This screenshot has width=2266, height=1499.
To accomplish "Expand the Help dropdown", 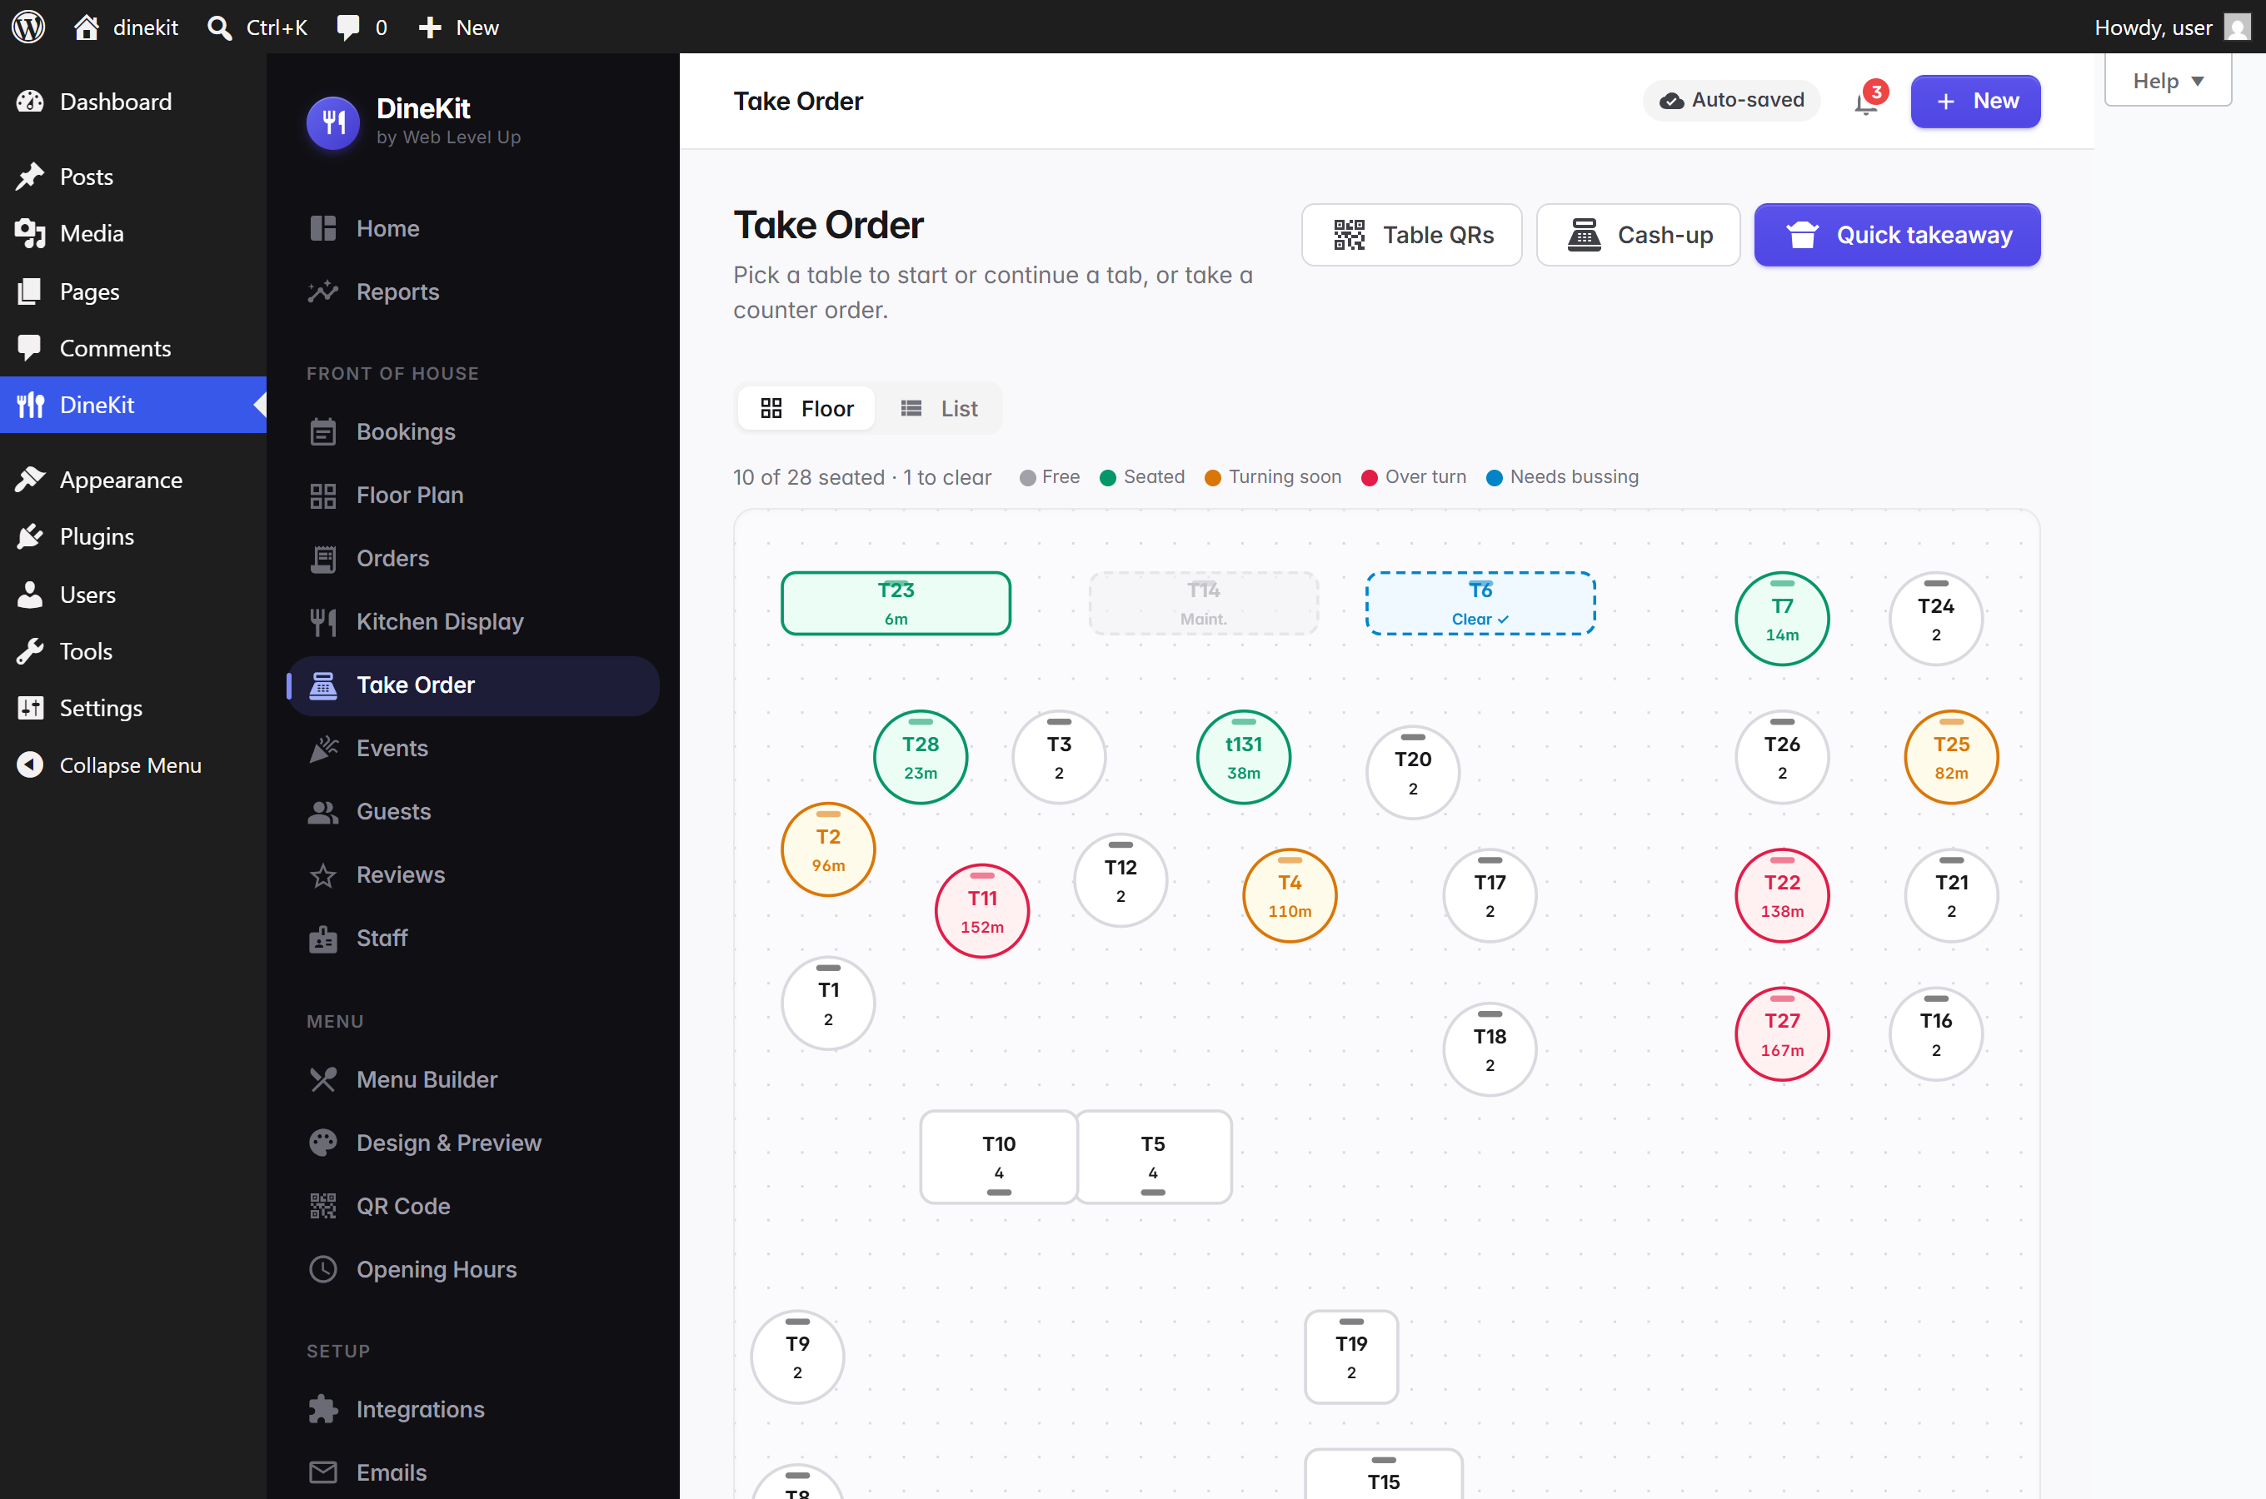I will tap(2168, 80).
